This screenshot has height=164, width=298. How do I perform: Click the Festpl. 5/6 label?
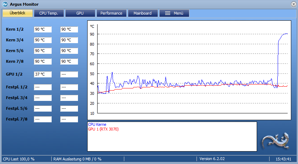(x=16, y=108)
